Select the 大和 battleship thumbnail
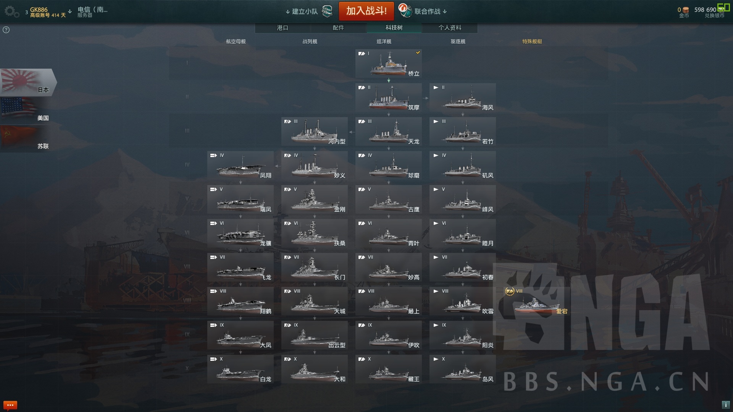Viewport: 733px width, 412px height. click(315, 369)
